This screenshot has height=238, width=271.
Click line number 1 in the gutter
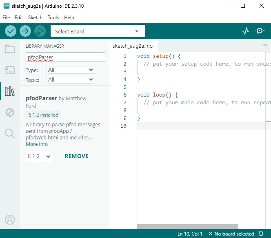point(125,56)
